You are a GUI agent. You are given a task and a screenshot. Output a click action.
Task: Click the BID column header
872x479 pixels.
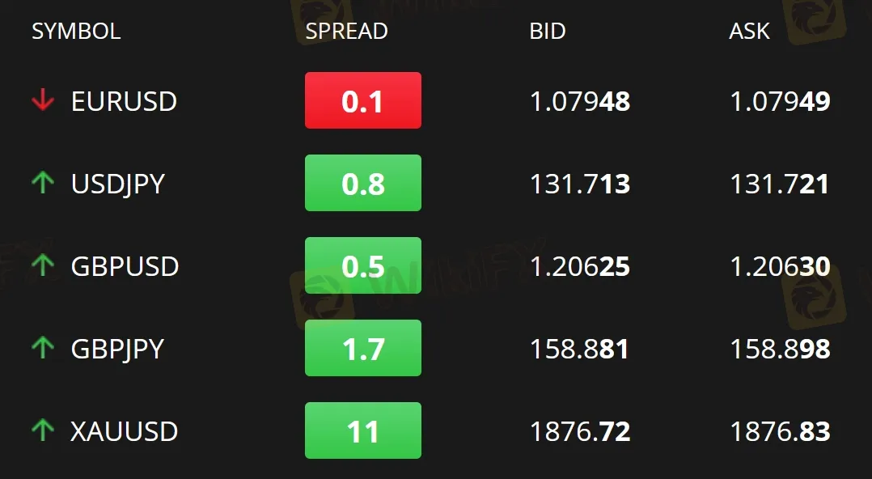click(x=548, y=32)
